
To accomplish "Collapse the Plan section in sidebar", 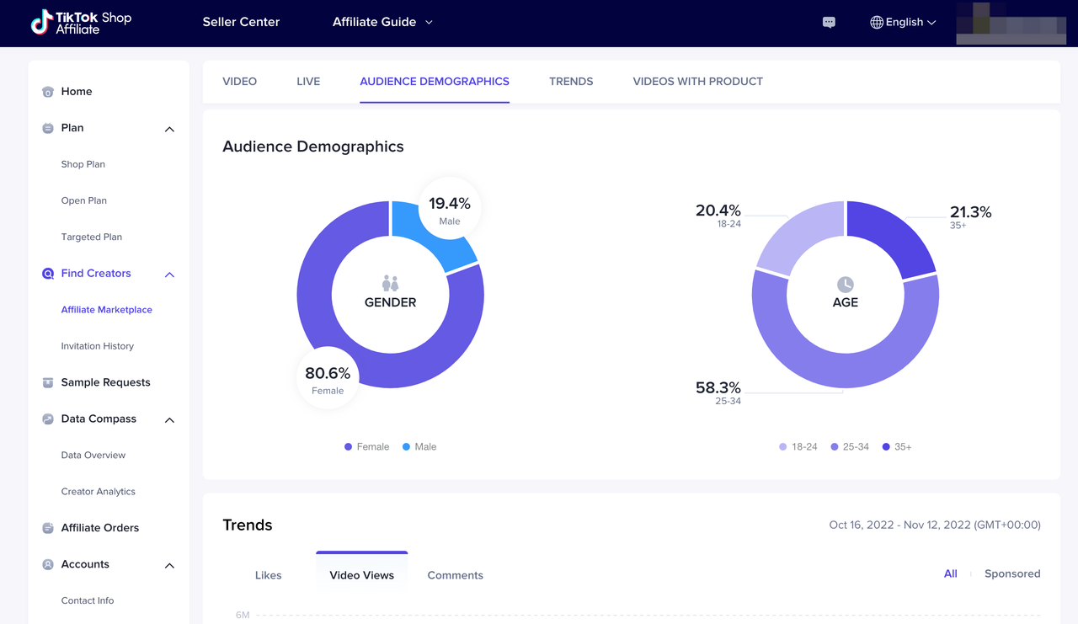I will [x=169, y=129].
